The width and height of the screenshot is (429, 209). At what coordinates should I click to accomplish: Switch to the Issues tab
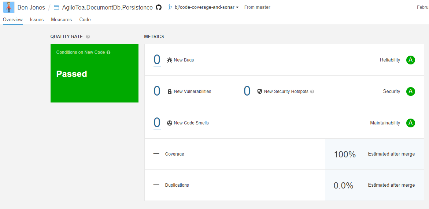(x=37, y=20)
